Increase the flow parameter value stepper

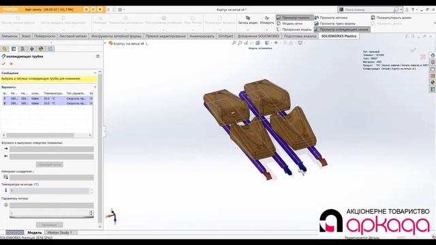click(91, 212)
